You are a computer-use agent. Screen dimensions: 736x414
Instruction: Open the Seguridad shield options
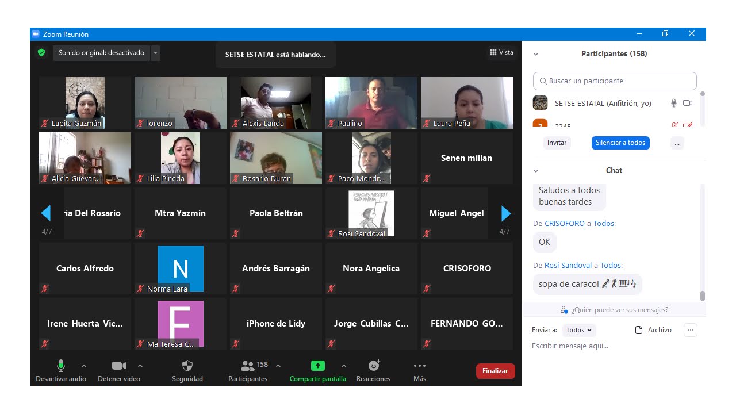point(187,366)
